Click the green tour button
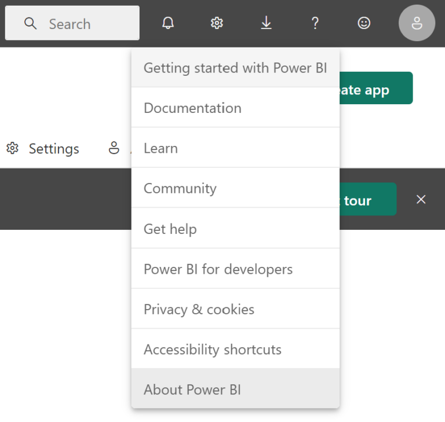Viewport: 445px width, 422px height. (368, 199)
